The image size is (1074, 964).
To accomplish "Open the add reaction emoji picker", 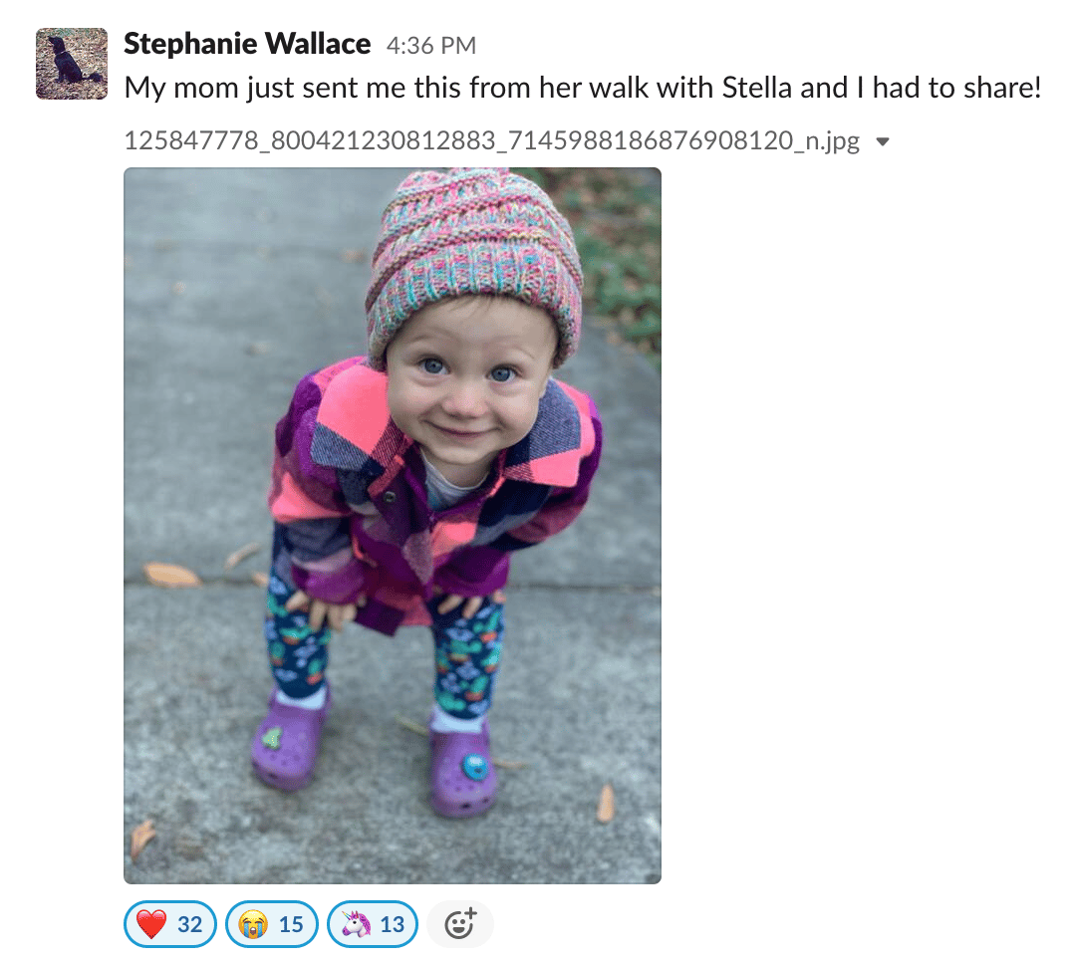I will 459,925.
